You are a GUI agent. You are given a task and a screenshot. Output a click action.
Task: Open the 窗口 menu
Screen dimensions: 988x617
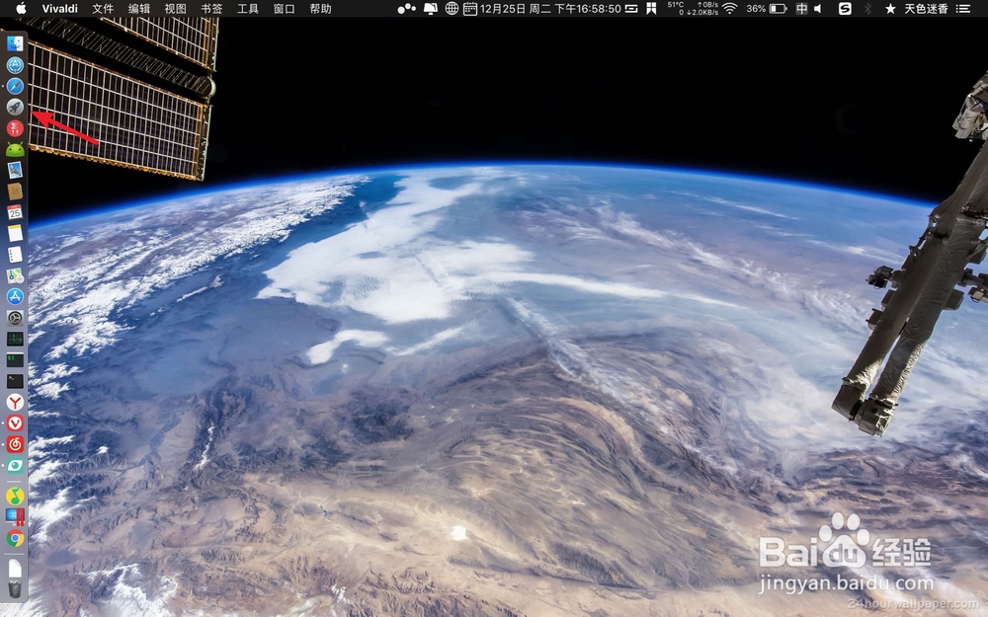(285, 9)
